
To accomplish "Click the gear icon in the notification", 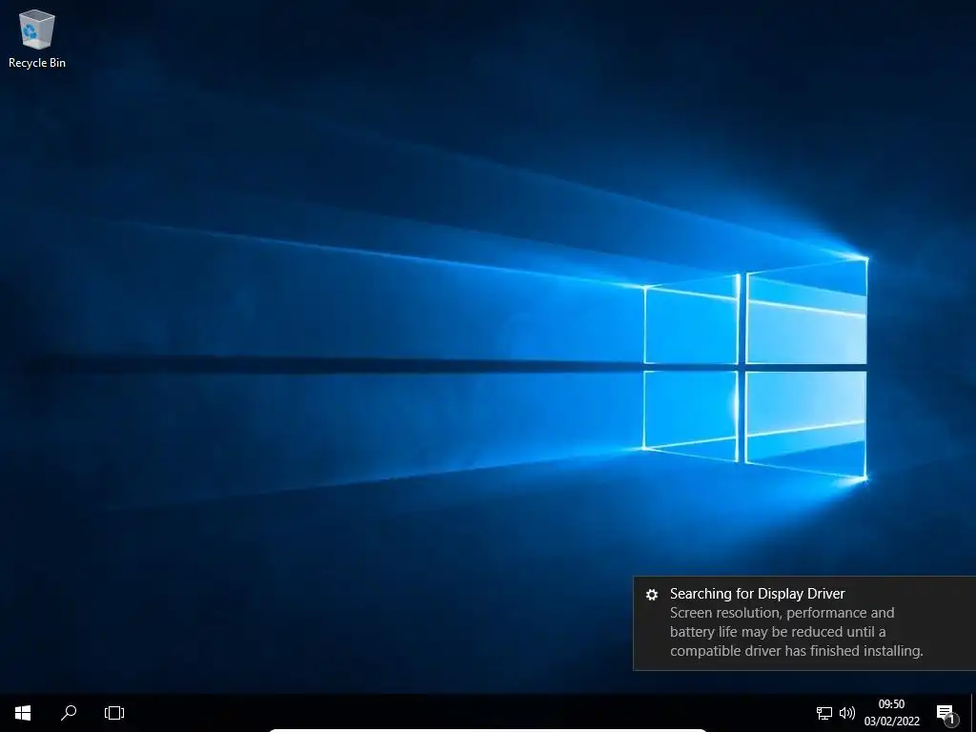I will pos(652,595).
